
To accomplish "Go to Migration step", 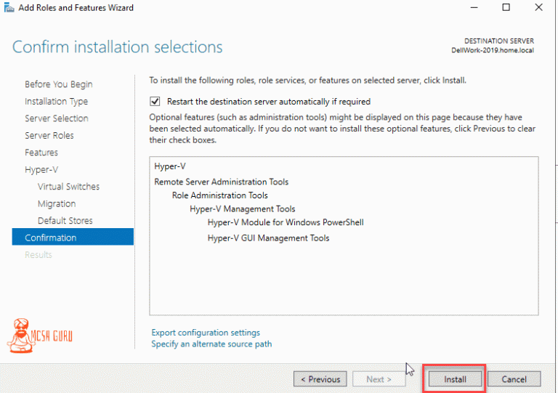I will (x=57, y=204).
